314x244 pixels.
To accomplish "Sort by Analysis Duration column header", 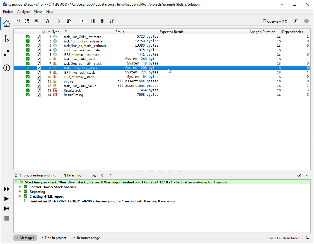I will point(265,32).
